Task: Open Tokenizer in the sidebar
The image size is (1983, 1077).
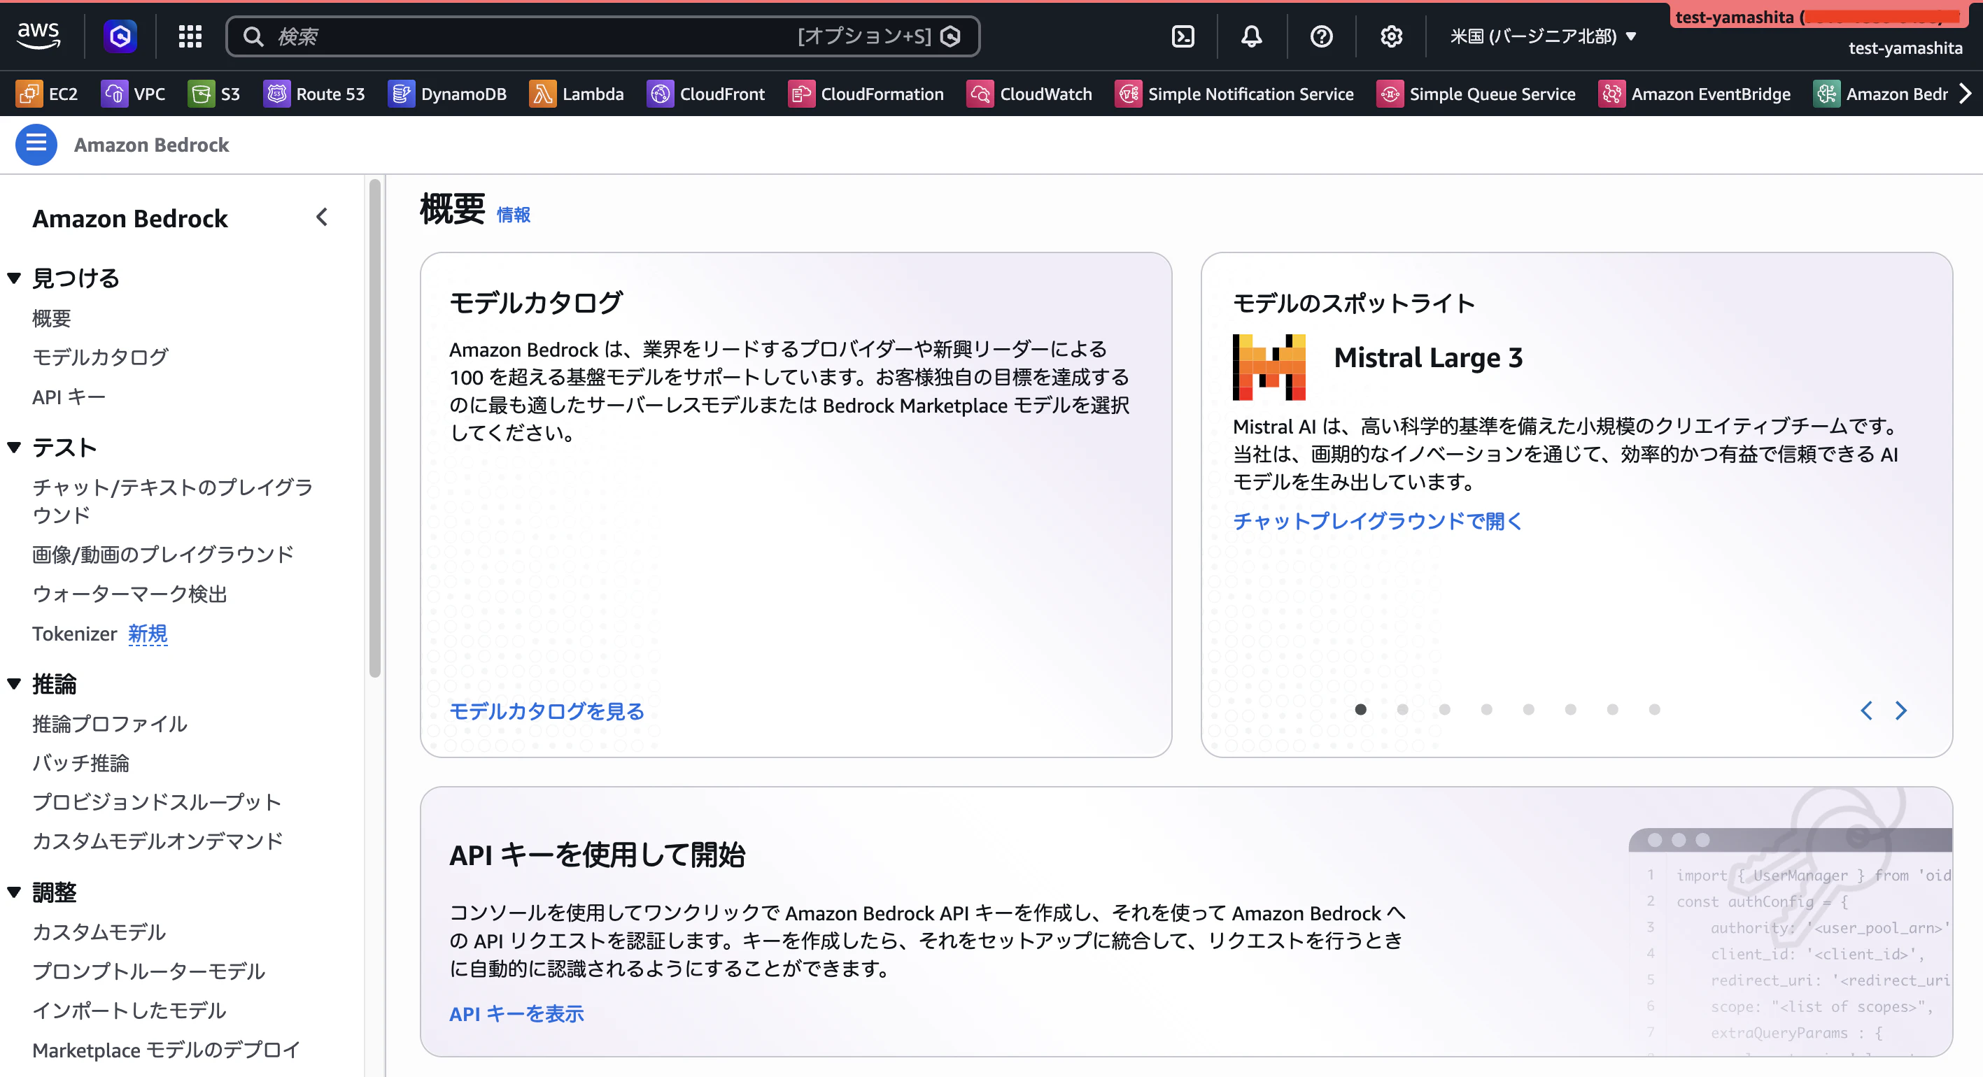Action: 75,633
